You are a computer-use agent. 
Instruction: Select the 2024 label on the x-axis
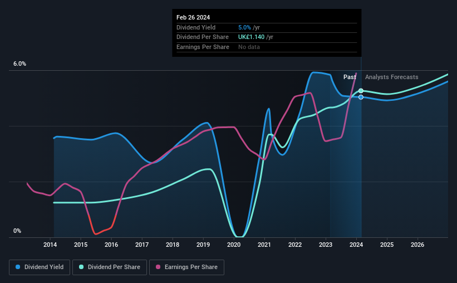tap(356, 245)
